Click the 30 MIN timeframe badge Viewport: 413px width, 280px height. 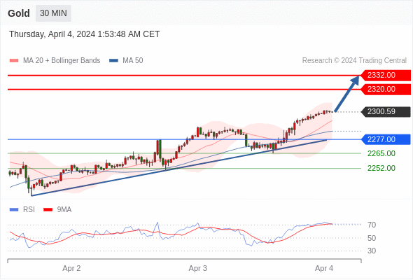point(53,13)
